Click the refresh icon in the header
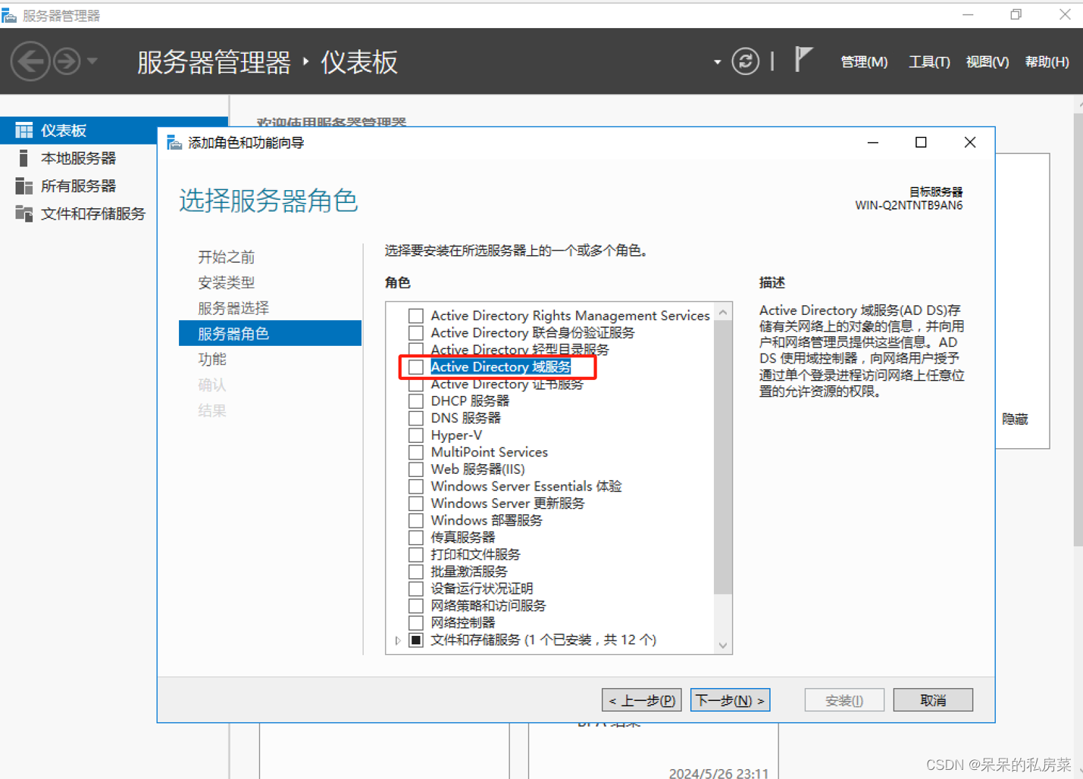The image size is (1083, 779). click(745, 61)
